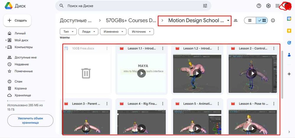Hide the side panel with the arrow
This screenshot has width=295, height=138.
(289, 132)
